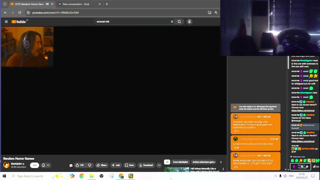
Task: Show hidden system tray icons
Action: point(275,176)
